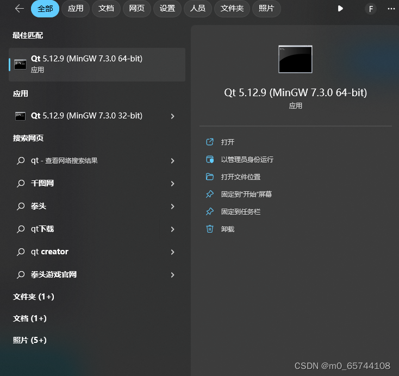Switch to the 应用 filter tab
Screen dimensions: 399x376
coord(76,9)
